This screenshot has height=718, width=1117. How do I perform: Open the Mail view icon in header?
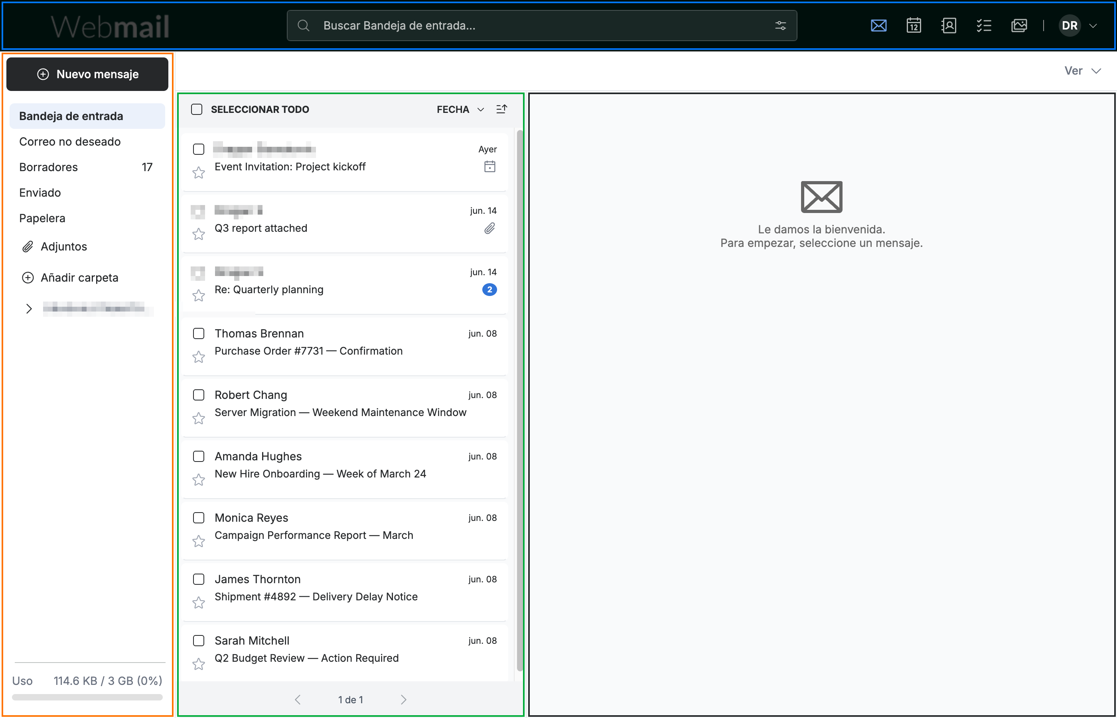pos(878,25)
